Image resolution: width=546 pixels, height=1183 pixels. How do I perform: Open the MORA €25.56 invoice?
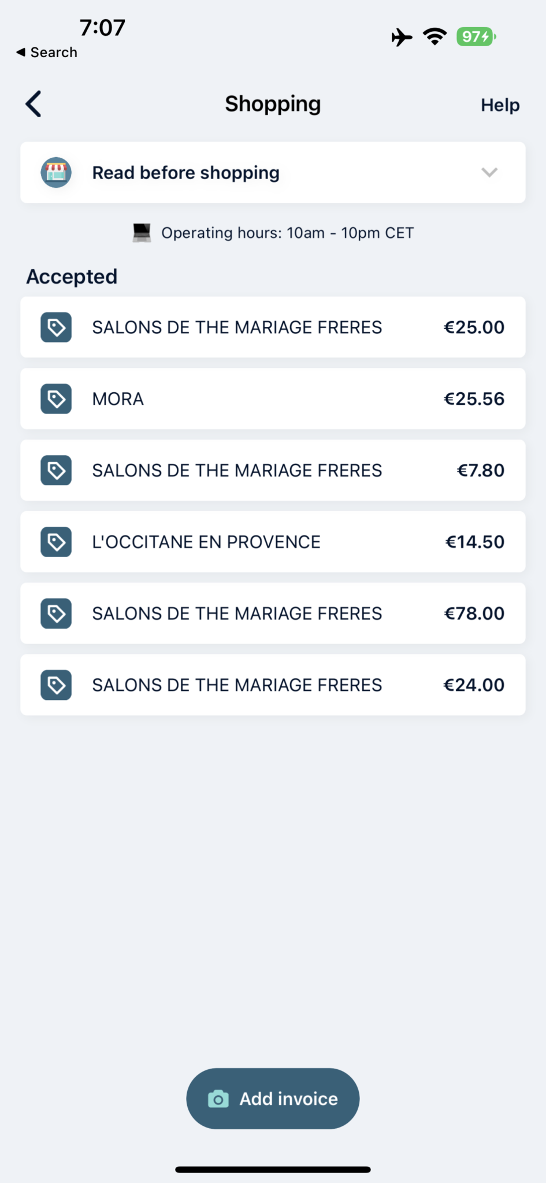[273, 399]
